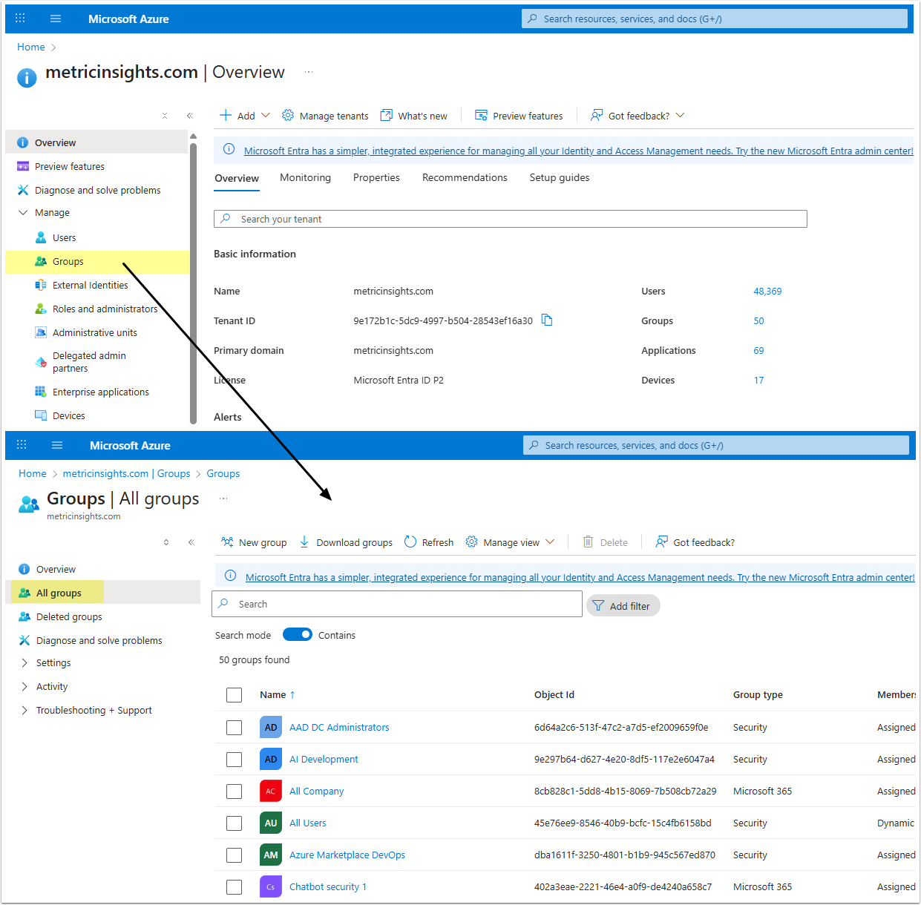Check the All Users row checkbox
Viewport: 921px width, 905px height.
235,823
